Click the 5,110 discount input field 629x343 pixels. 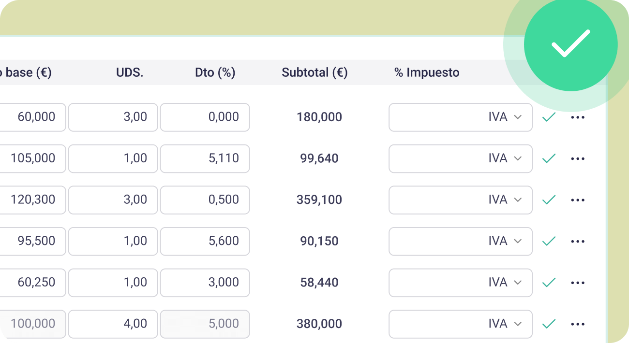point(205,158)
